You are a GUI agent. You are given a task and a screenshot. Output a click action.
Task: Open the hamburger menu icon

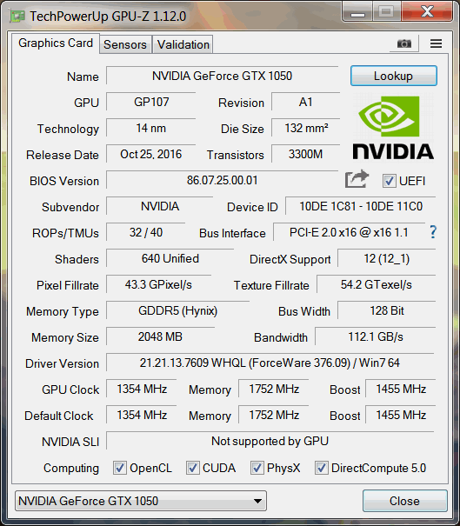[436, 43]
